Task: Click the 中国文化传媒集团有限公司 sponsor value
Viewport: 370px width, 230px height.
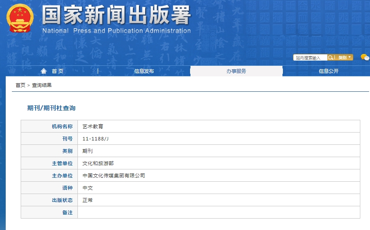Action: point(114,176)
